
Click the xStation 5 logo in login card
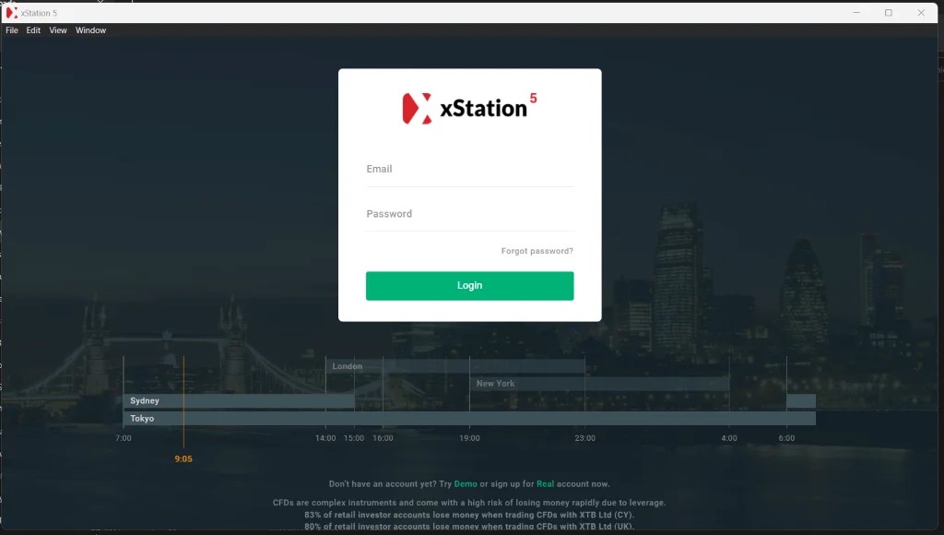(469, 108)
